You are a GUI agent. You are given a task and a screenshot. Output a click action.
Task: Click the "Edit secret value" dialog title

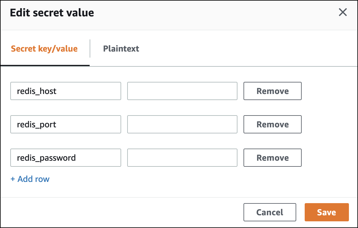(x=52, y=13)
